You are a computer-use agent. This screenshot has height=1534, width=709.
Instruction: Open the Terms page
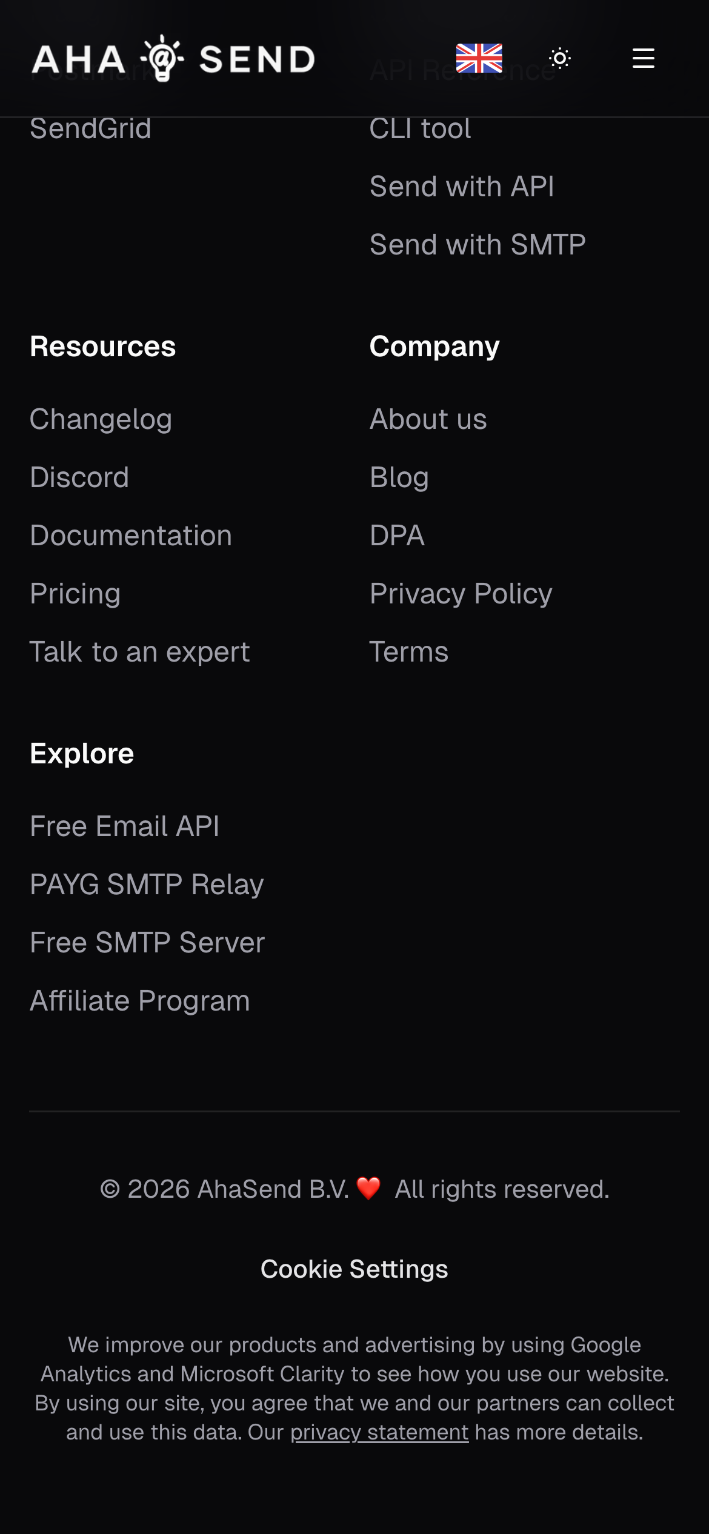coord(409,652)
